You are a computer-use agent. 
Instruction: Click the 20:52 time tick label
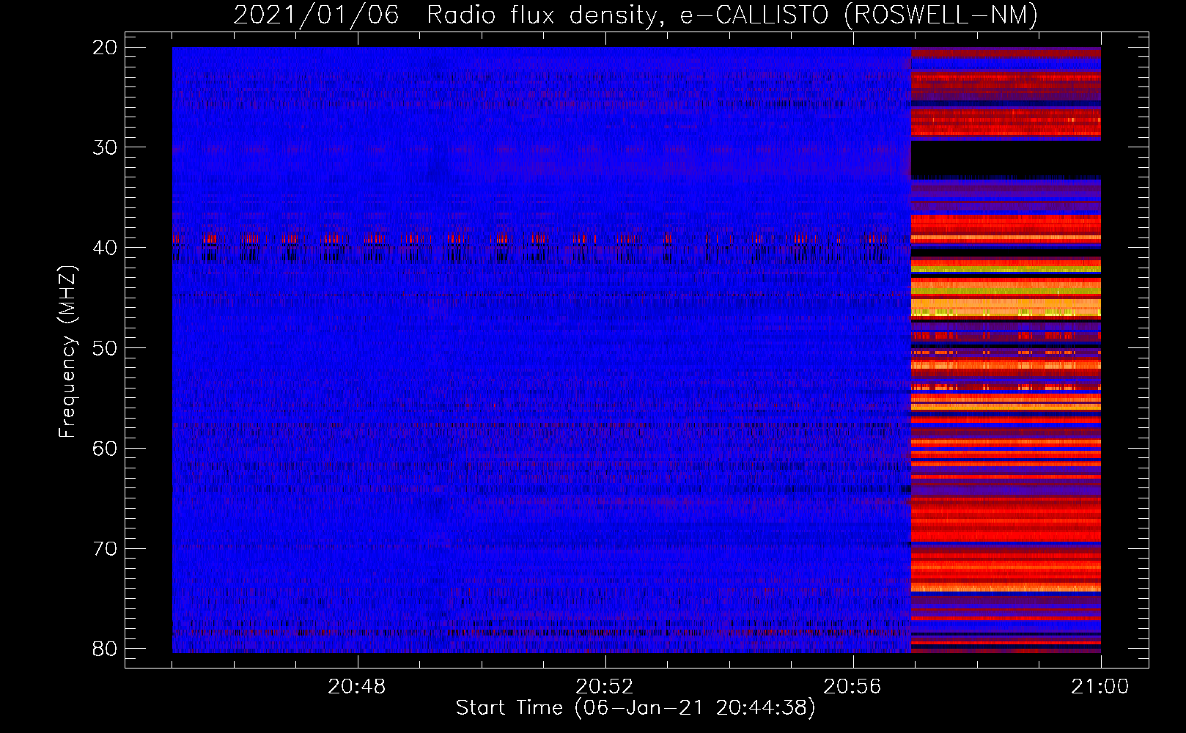tap(604, 687)
